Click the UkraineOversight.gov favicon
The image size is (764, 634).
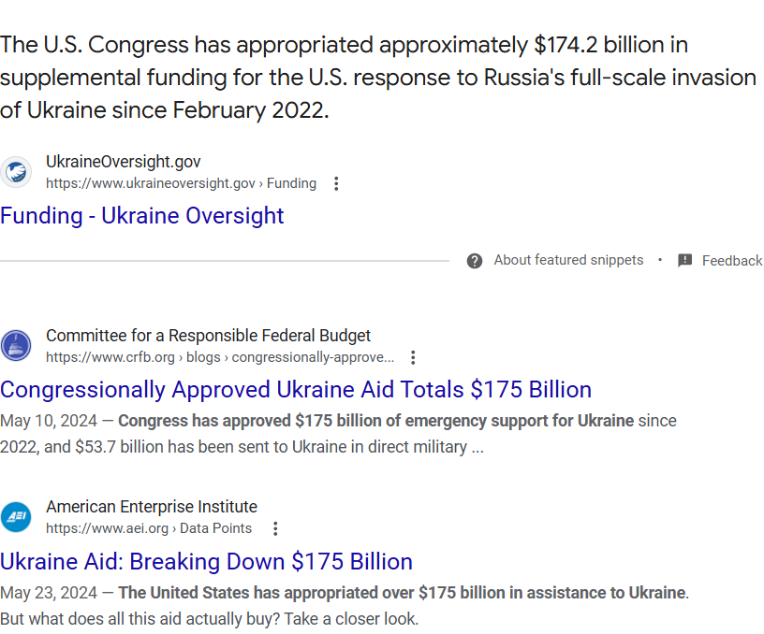[x=16, y=172]
